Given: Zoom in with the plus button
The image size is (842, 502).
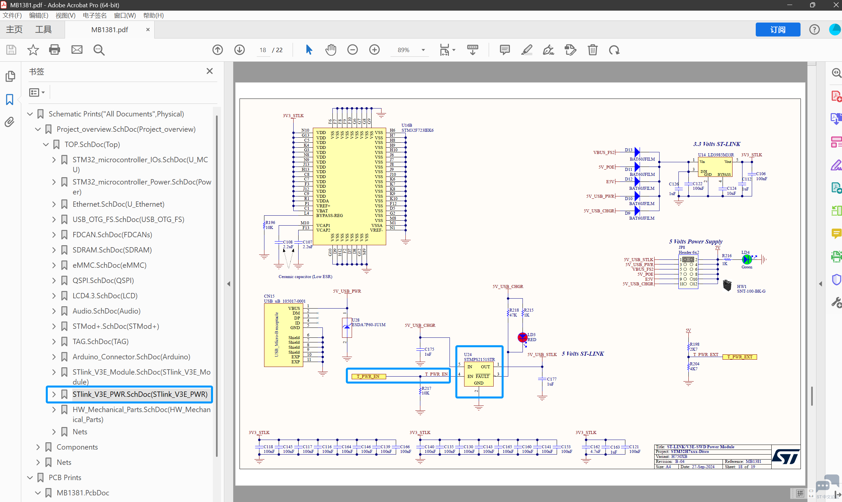Looking at the screenshot, I should pyautogui.click(x=374, y=50).
